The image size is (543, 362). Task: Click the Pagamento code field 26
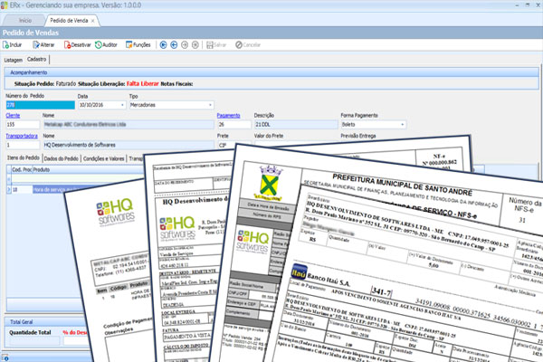234,124
